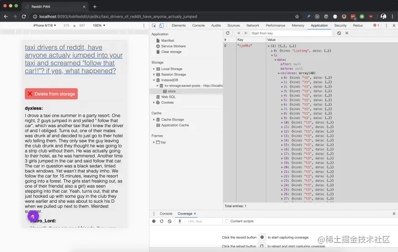Clear all coverage with the block icon
Image resolution: width=398 pixels, height=252 pixels.
(x=170, y=221)
